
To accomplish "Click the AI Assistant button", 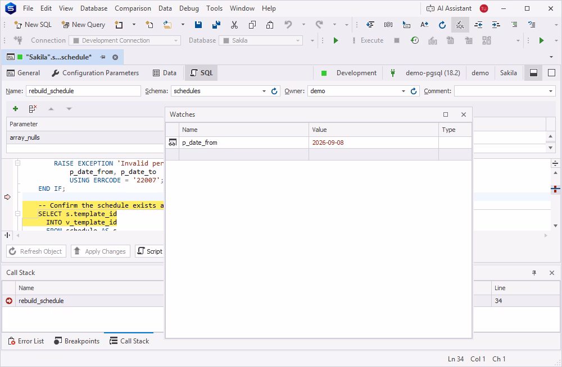I will coord(448,8).
